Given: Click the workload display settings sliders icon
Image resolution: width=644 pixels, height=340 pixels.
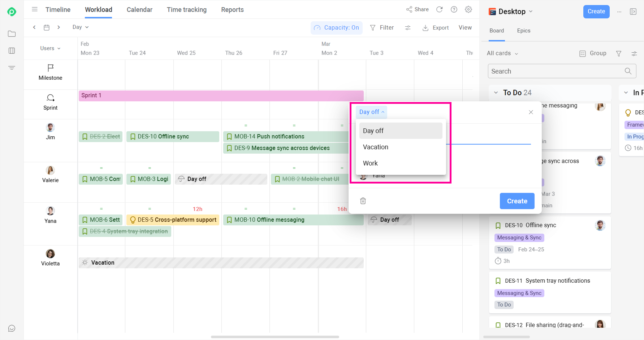Looking at the screenshot, I should [408, 27].
